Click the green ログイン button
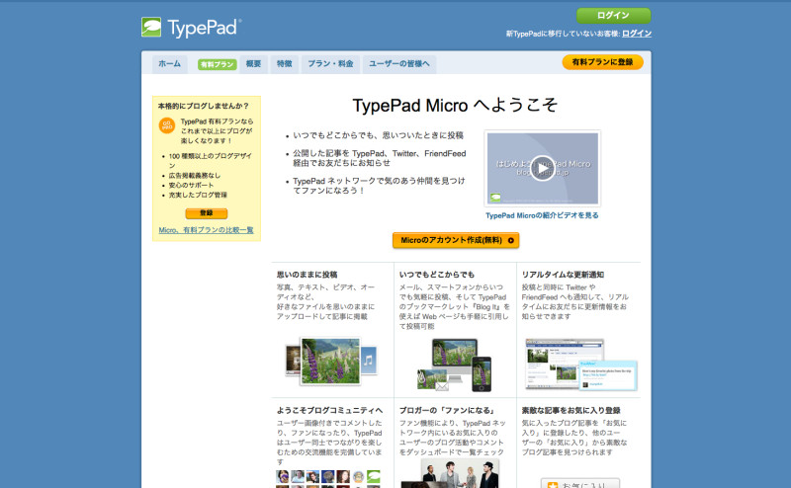This screenshot has width=791, height=488. (x=613, y=16)
